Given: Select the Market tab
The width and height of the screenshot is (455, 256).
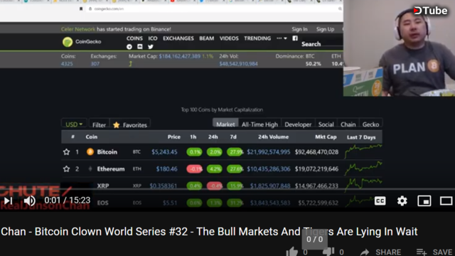Looking at the screenshot, I should [225, 124].
